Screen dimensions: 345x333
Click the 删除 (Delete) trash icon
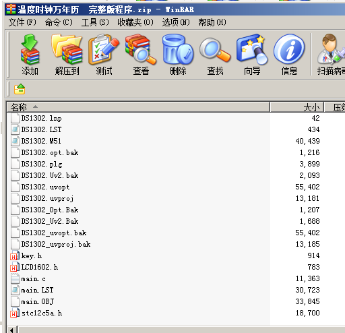pyautogui.click(x=178, y=49)
